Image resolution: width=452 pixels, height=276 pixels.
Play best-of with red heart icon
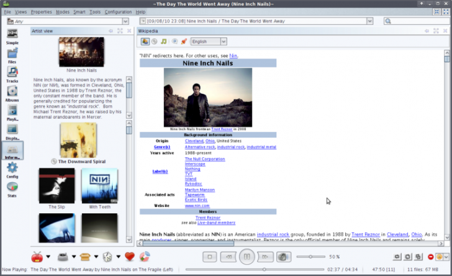pos(130,256)
